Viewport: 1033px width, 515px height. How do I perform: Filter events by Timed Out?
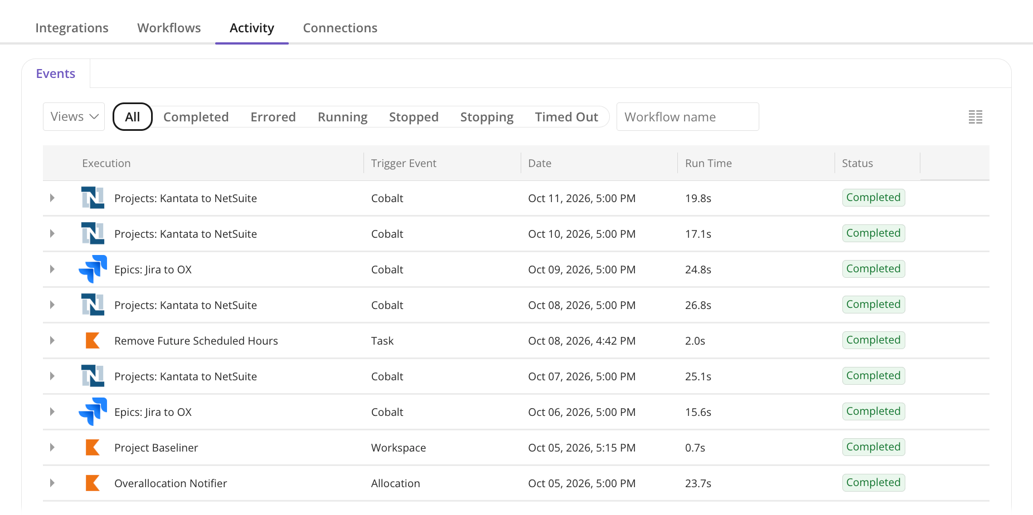[566, 117]
